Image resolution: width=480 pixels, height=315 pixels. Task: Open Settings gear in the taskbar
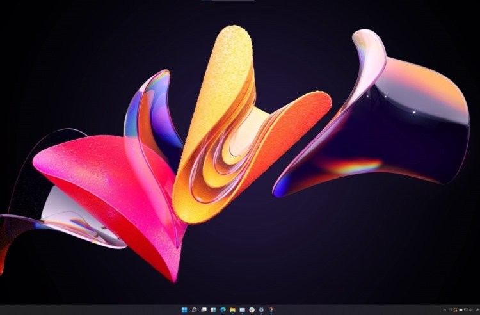pos(261,310)
